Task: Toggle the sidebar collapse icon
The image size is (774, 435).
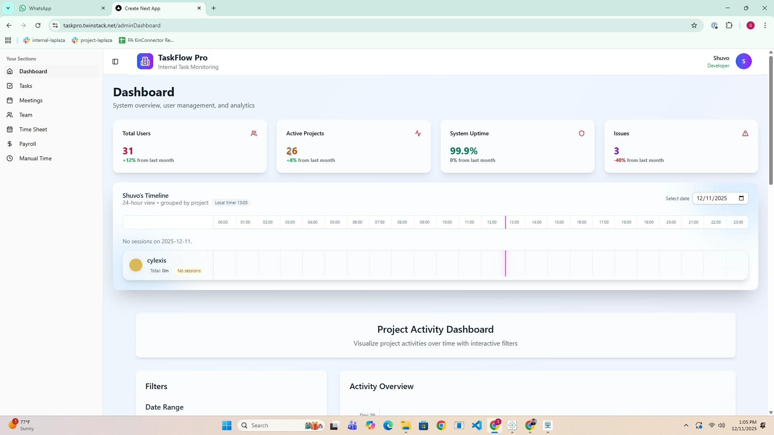Action: pos(115,62)
